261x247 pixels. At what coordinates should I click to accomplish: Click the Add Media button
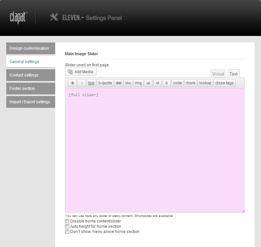[x=81, y=72]
